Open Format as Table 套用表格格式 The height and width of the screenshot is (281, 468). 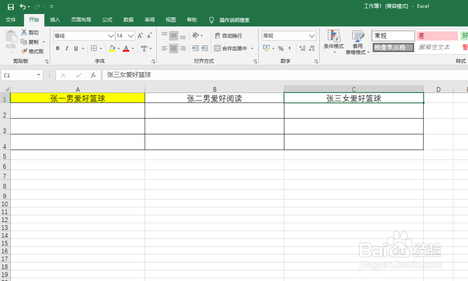coord(357,42)
